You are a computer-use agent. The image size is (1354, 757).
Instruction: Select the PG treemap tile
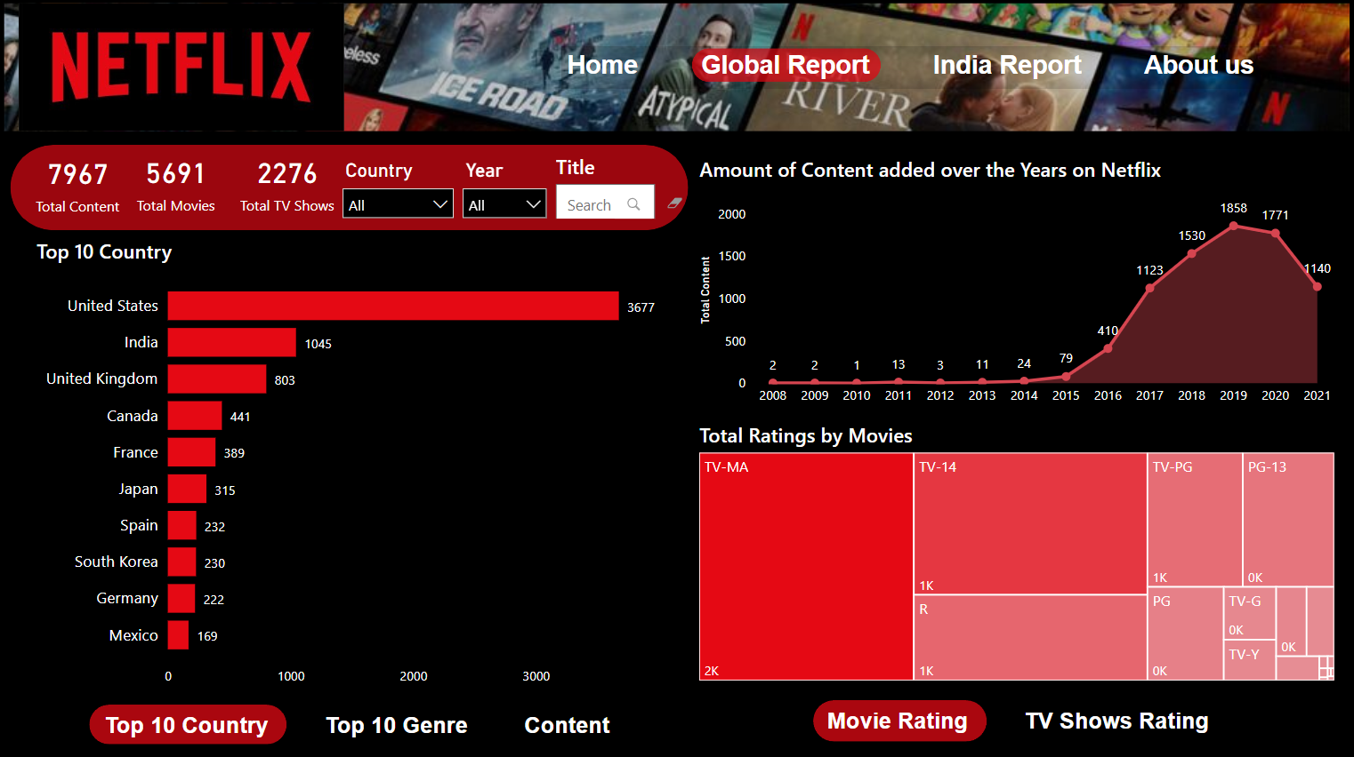[x=1185, y=633]
